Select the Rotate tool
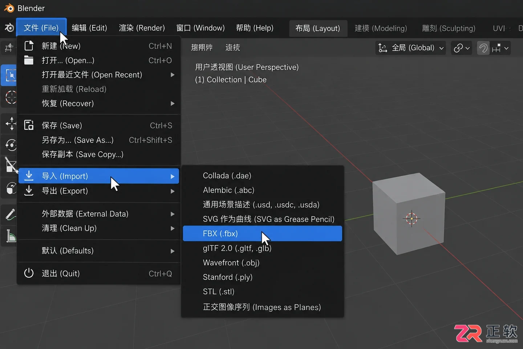The height and width of the screenshot is (349, 523). [11, 145]
